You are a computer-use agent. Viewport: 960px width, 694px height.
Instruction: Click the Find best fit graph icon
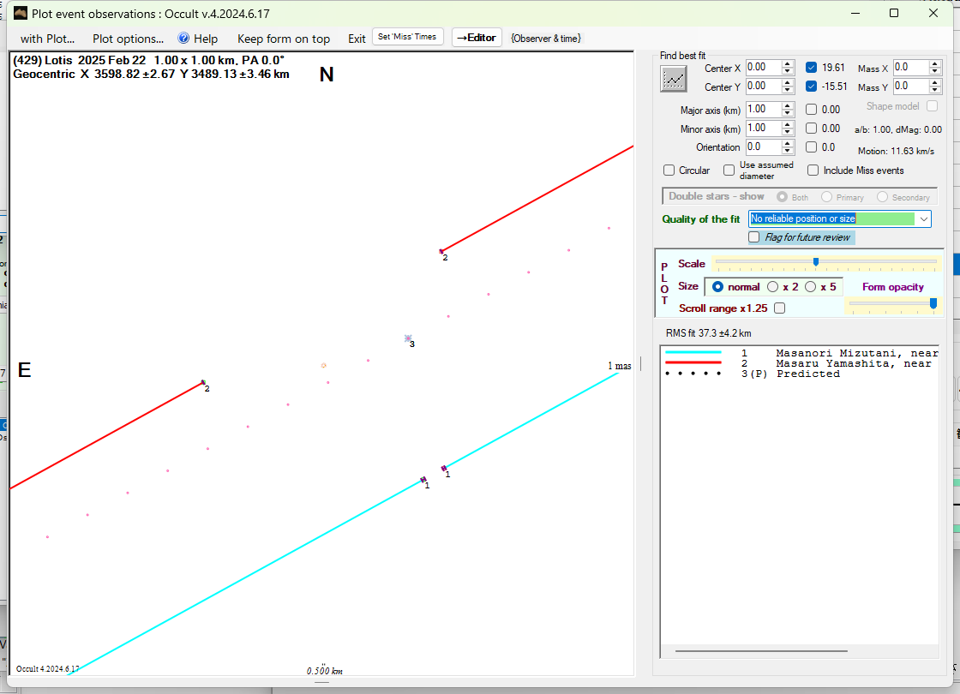coord(674,78)
